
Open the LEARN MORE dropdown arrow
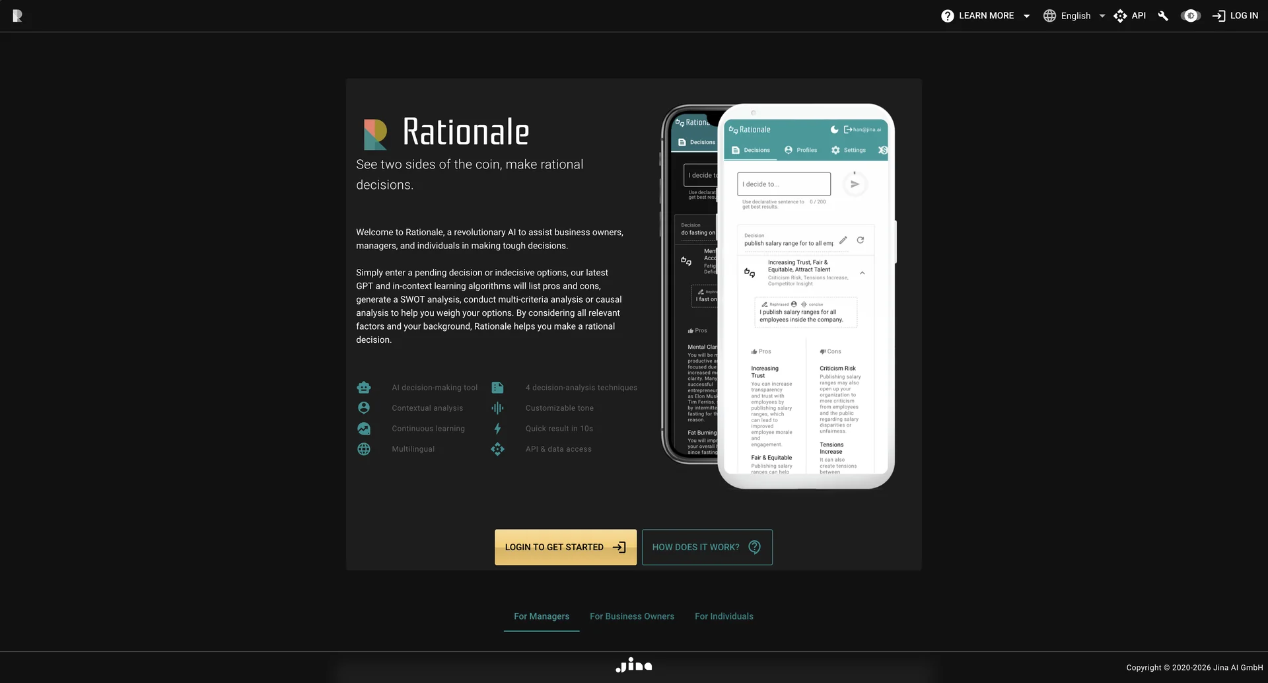[x=1026, y=17]
